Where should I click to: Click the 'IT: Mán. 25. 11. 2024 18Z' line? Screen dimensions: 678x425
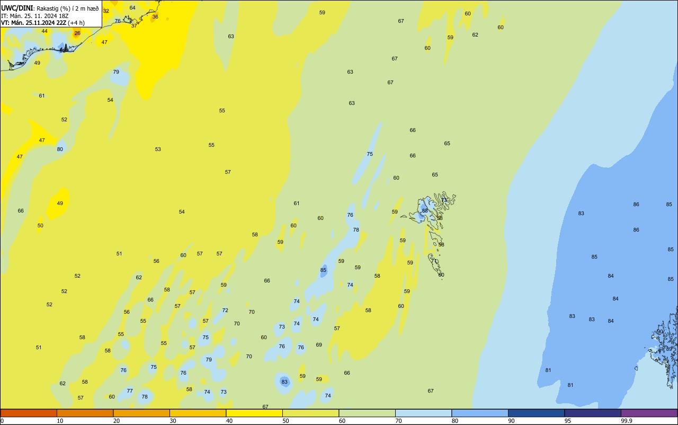(35, 16)
